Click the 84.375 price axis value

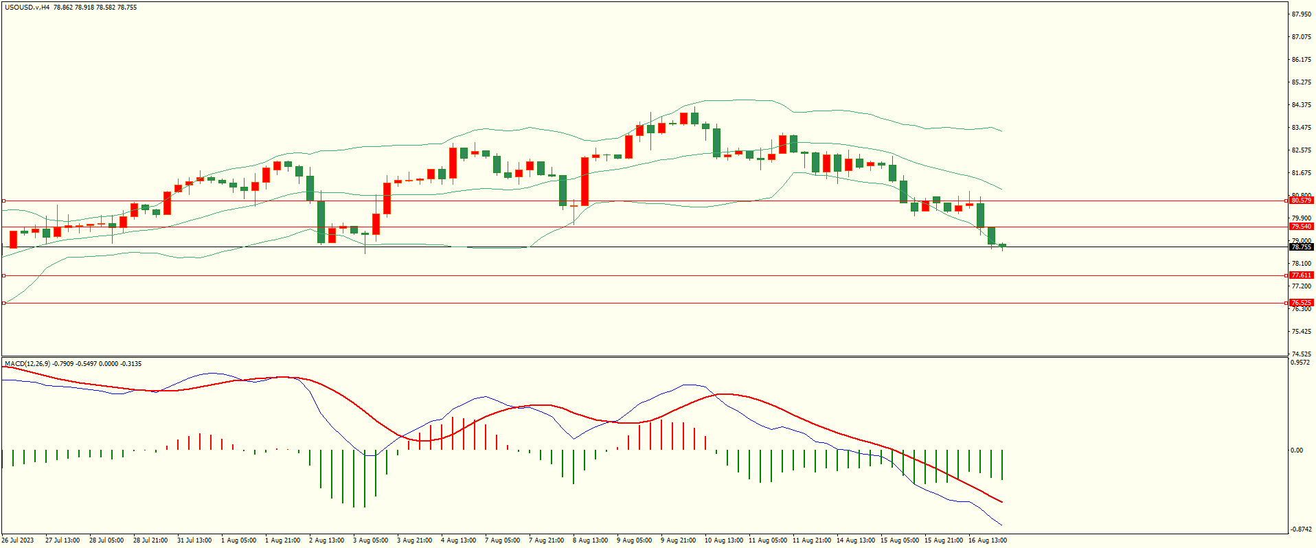point(1301,105)
